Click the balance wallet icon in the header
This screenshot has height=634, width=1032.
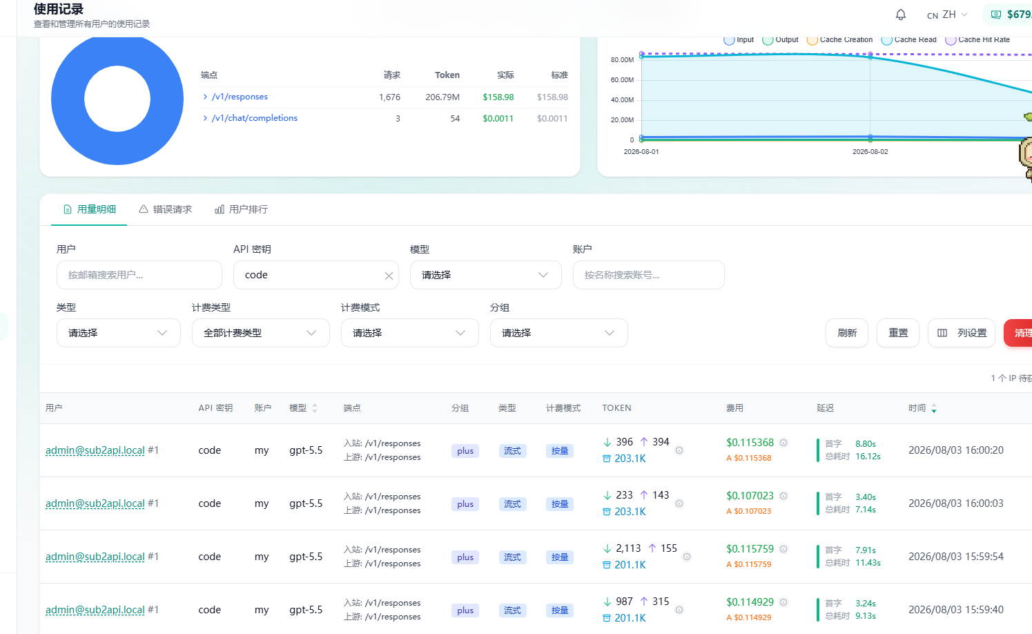coord(996,15)
